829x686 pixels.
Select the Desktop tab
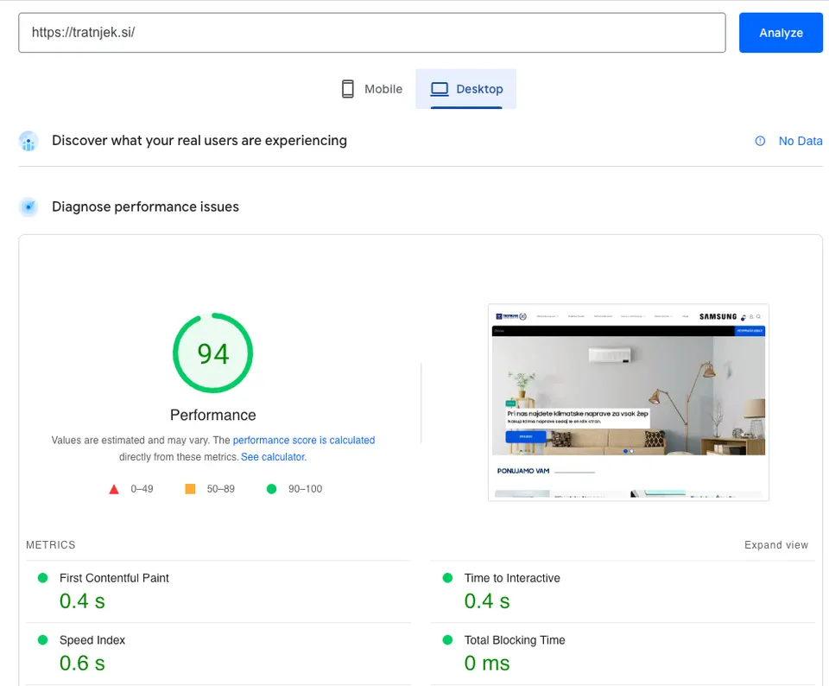[x=465, y=89]
